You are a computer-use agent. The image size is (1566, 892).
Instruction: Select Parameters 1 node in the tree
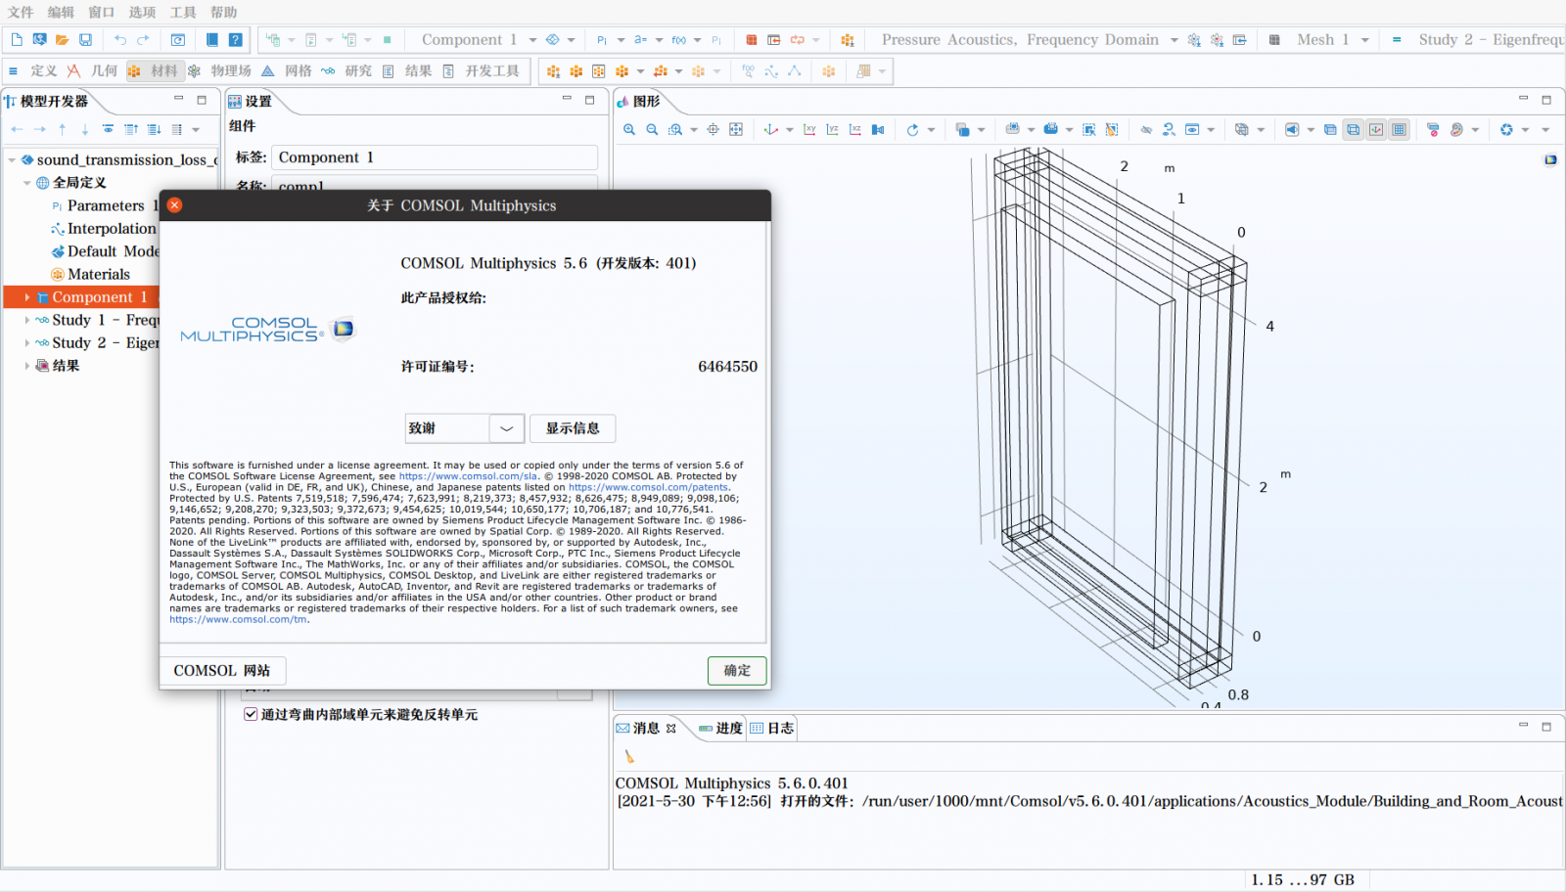105,205
